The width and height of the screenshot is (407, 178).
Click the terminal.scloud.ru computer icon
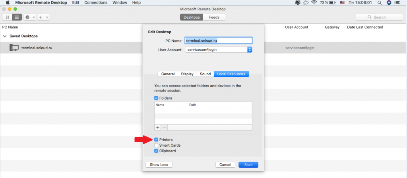click(x=14, y=48)
